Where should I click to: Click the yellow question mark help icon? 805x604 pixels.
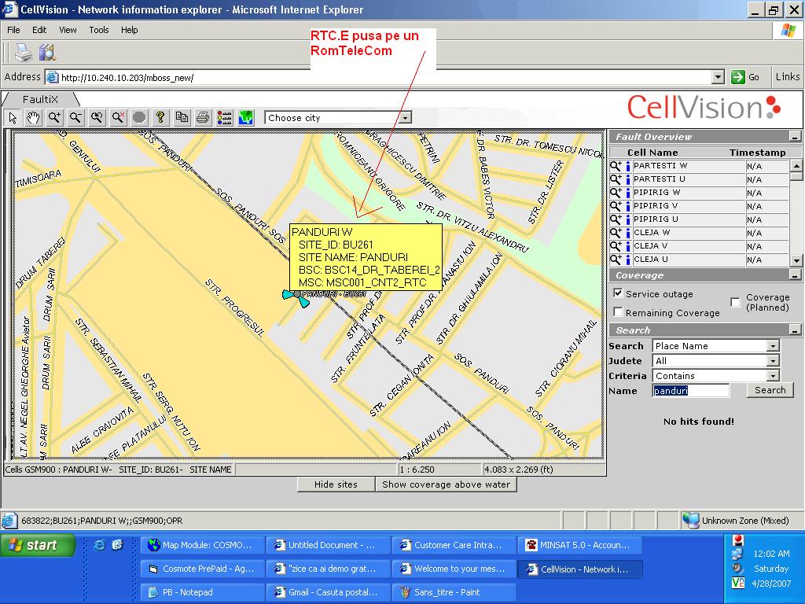[160, 117]
